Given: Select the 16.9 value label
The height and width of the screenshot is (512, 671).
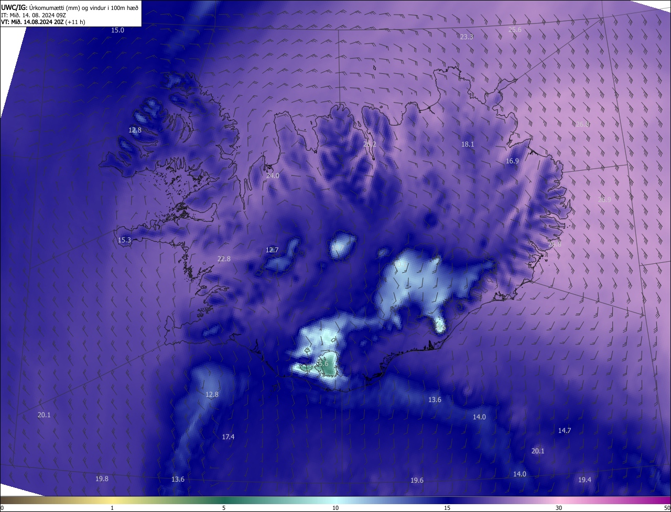Looking at the screenshot, I should 512,161.
